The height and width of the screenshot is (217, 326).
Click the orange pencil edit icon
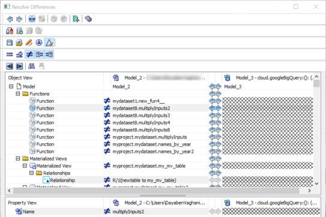click(x=29, y=43)
